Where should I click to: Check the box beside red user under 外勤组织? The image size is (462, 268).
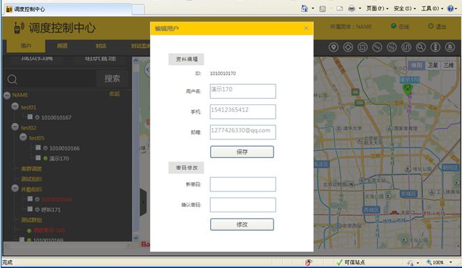click(x=30, y=199)
